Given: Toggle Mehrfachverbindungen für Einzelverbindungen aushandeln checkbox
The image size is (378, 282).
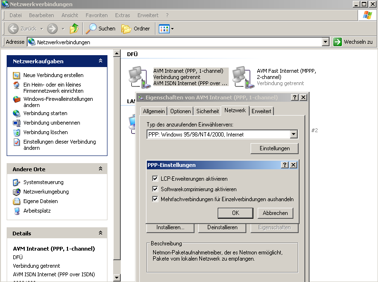Looking at the screenshot, I should [x=155, y=199].
